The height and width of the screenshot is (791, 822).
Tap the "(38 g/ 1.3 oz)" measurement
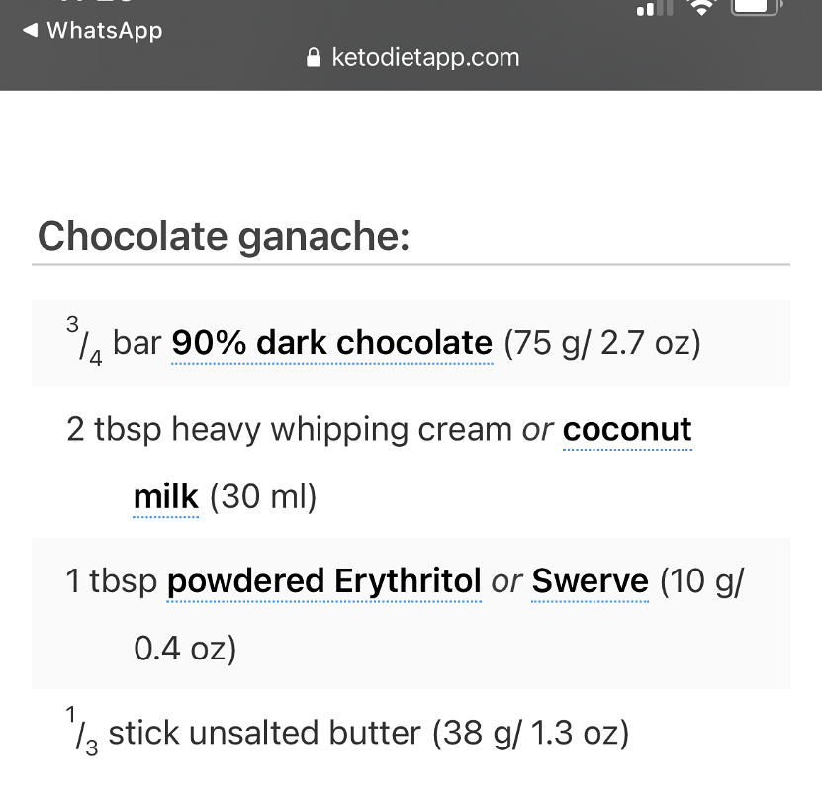coord(529,734)
